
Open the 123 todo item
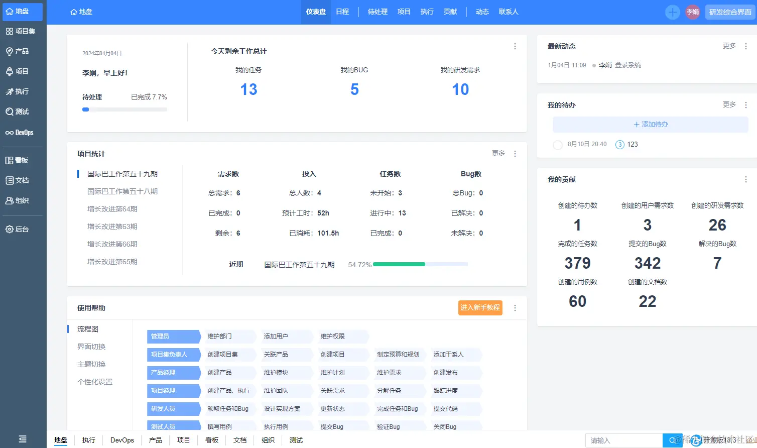pos(633,145)
